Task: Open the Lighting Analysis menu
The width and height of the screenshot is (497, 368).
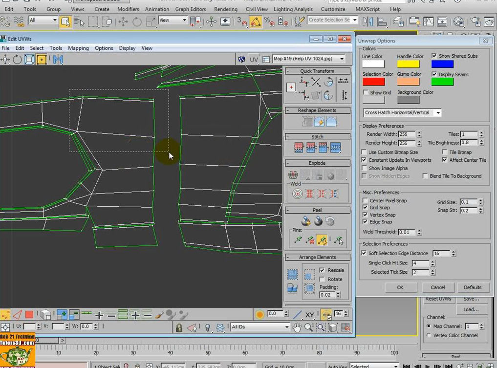Action: (x=293, y=9)
